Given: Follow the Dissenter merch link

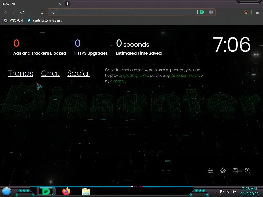Looking at the screenshot, I should 185,76.
